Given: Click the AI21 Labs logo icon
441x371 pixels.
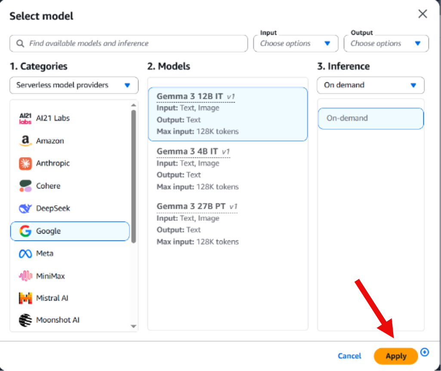Looking at the screenshot, I should click(x=25, y=119).
